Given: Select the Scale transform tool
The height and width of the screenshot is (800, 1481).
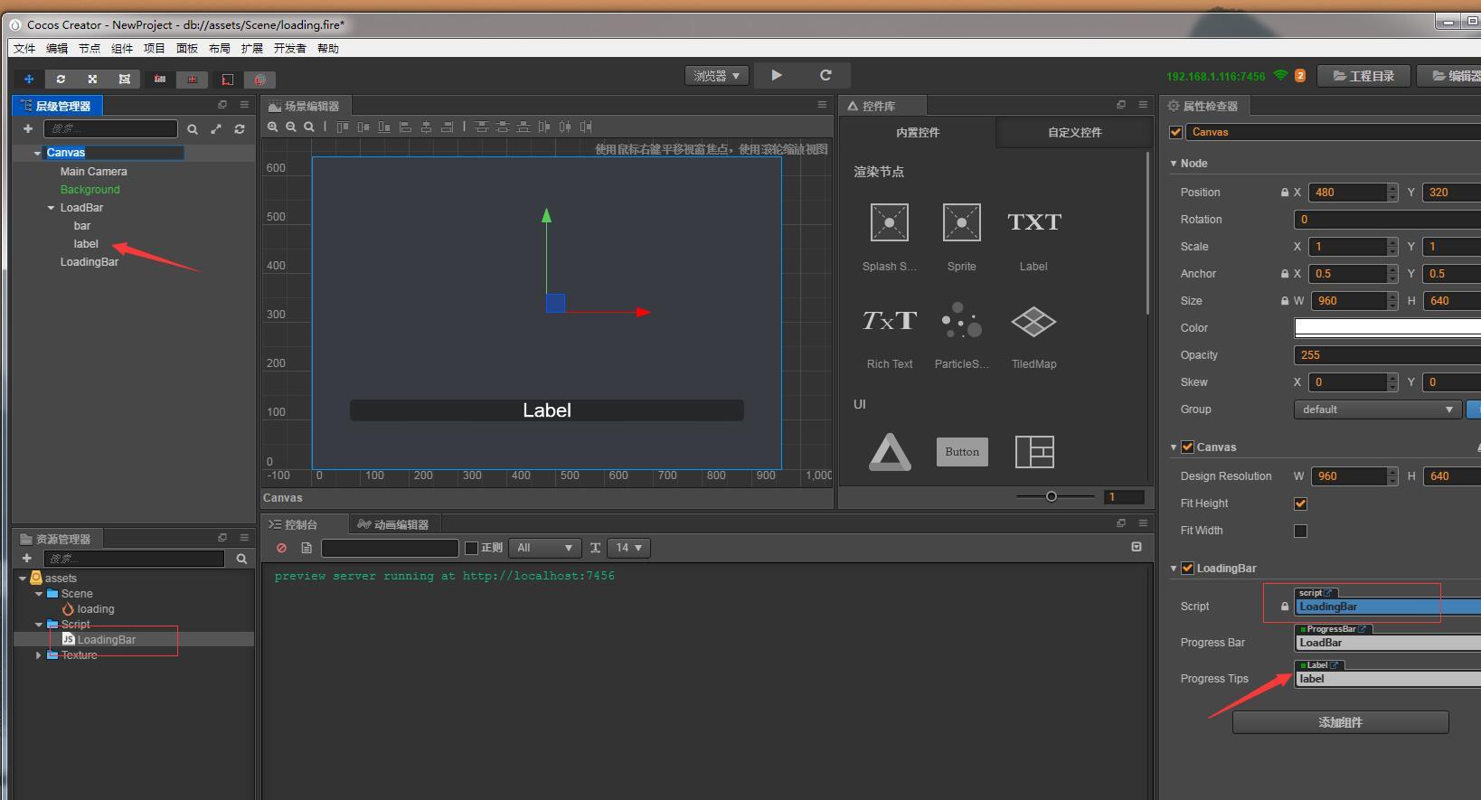Looking at the screenshot, I should (92, 79).
